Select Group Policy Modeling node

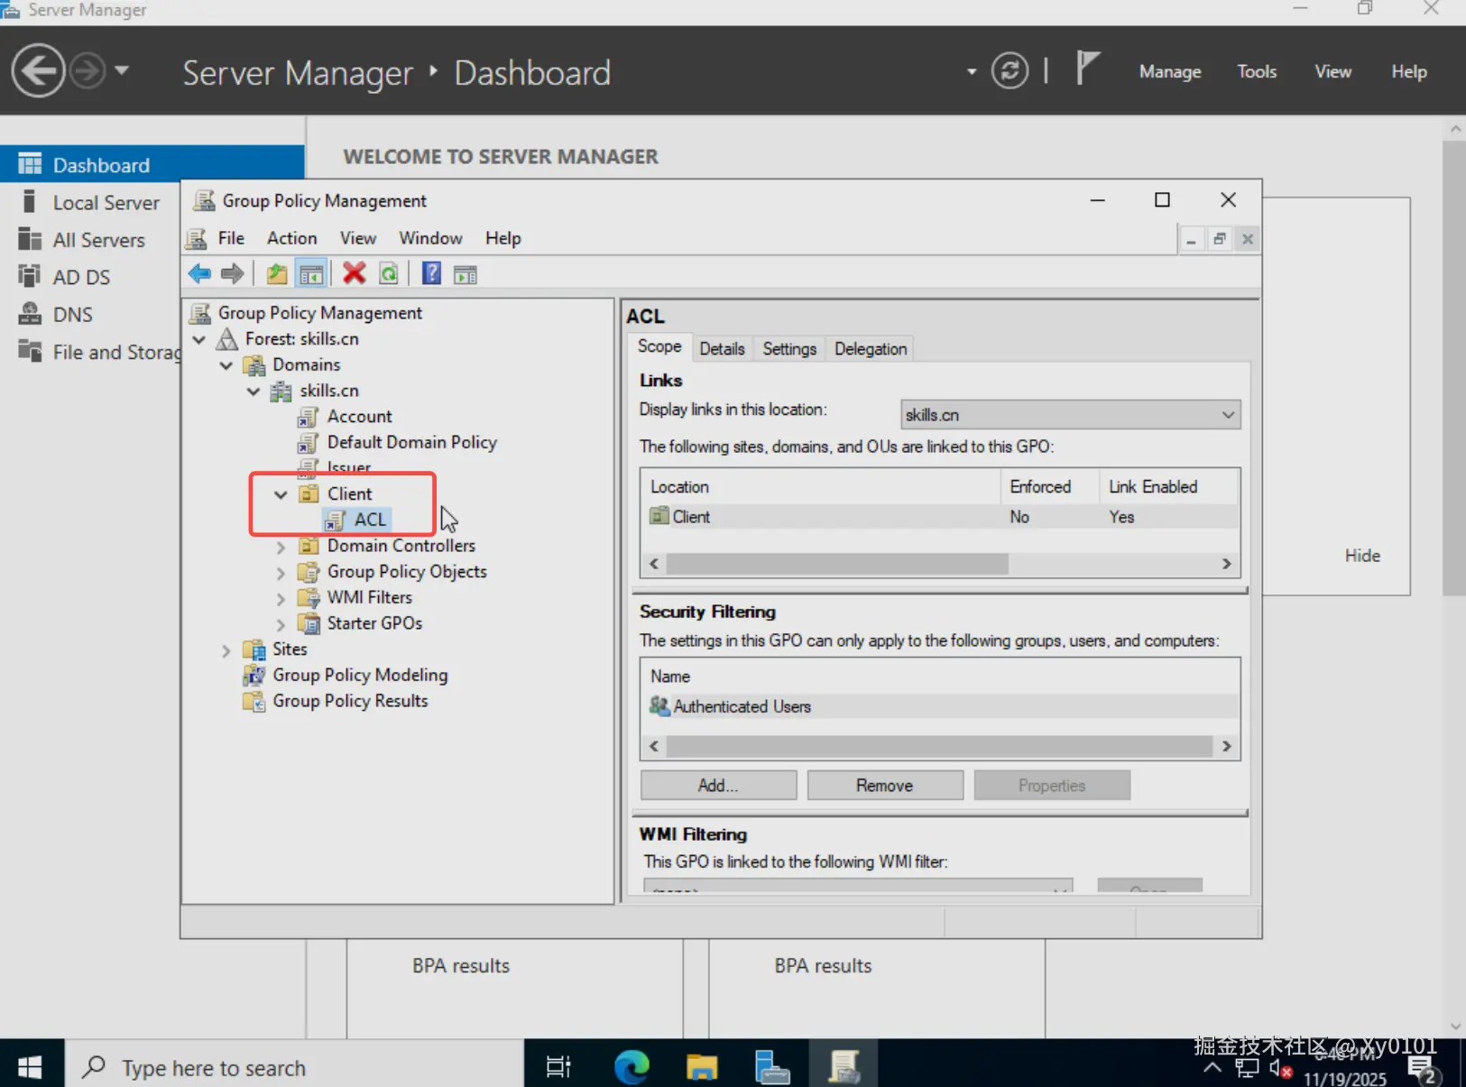click(x=359, y=675)
